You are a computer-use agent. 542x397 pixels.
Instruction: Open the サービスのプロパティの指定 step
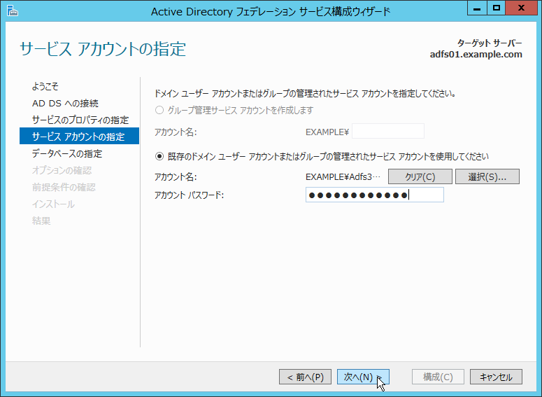[x=80, y=120]
